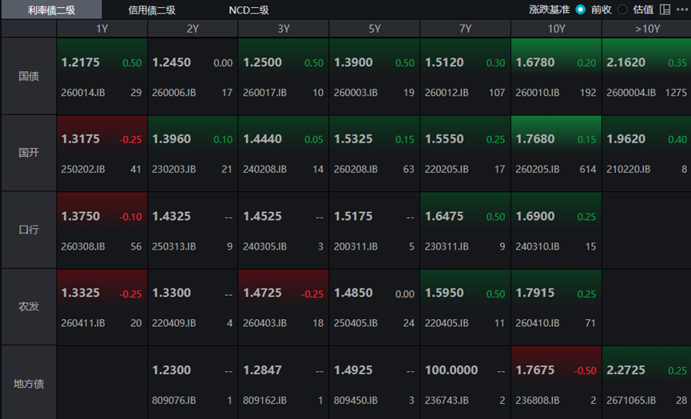The height and width of the screenshot is (419, 691).
Task: Select the 地方债 row header
Action: click(x=29, y=384)
